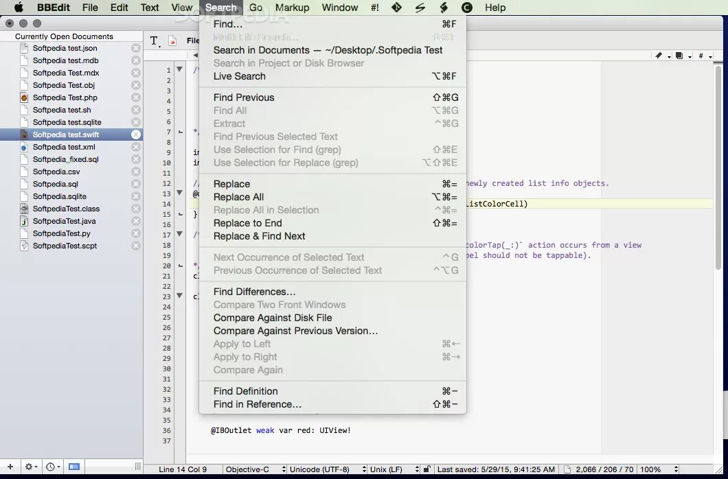This screenshot has width=728, height=479.
Task: Click the Last saved timestamp text
Action: tap(496, 469)
